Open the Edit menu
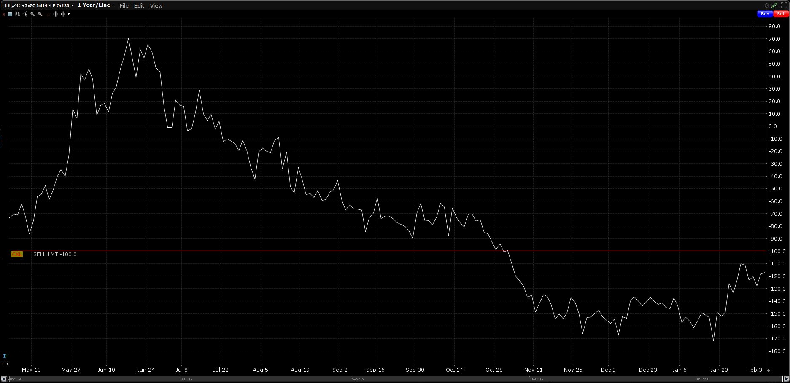 (139, 5)
